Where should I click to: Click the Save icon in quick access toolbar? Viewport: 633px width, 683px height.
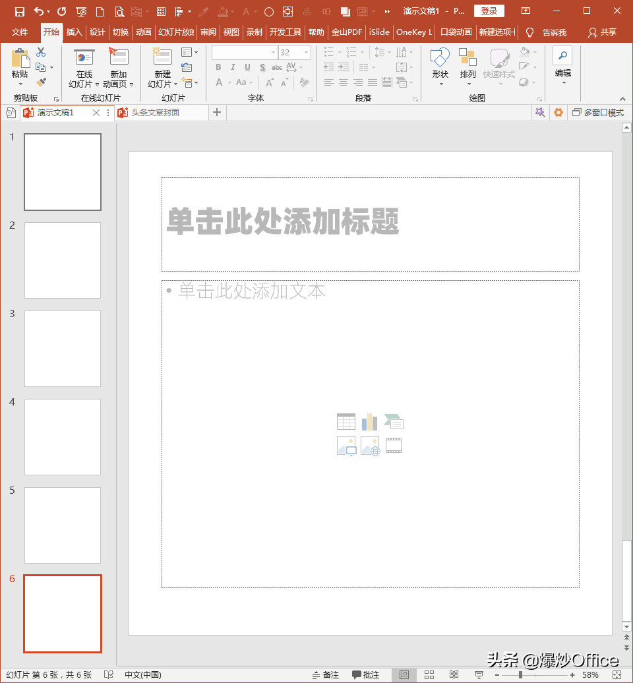[x=20, y=12]
